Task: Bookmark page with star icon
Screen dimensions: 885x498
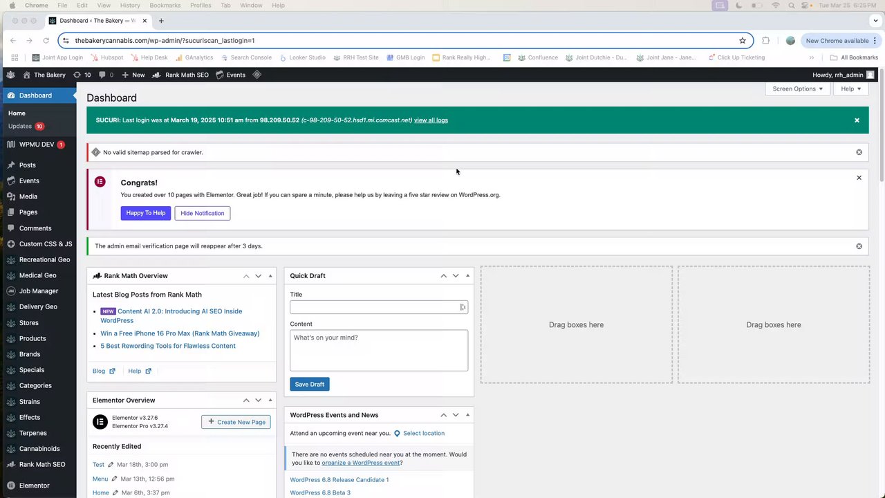Action: tap(743, 41)
